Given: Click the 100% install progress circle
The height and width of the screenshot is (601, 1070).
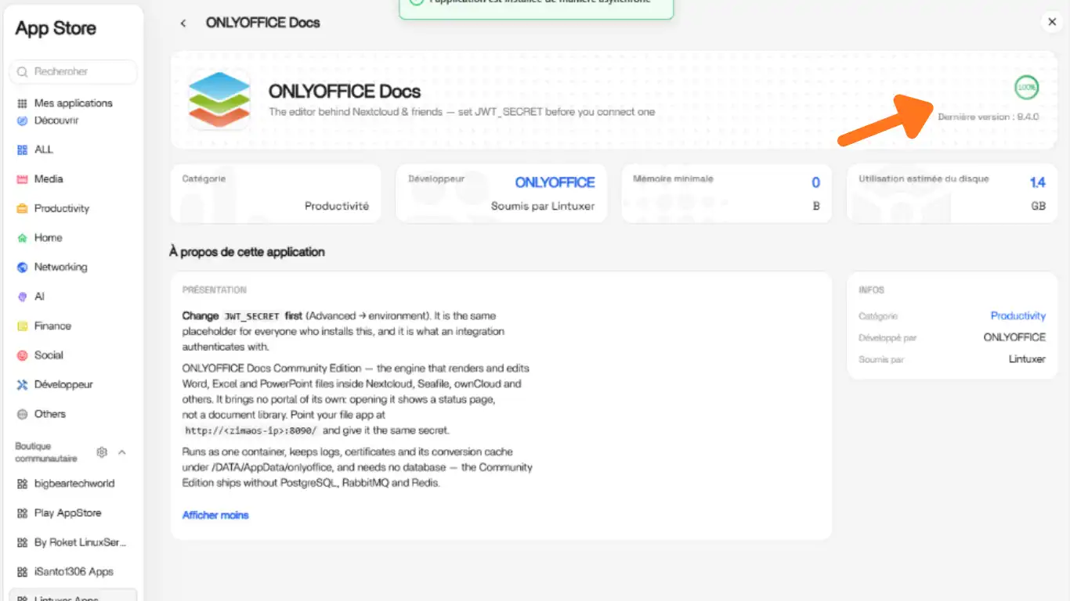Looking at the screenshot, I should coord(1026,88).
